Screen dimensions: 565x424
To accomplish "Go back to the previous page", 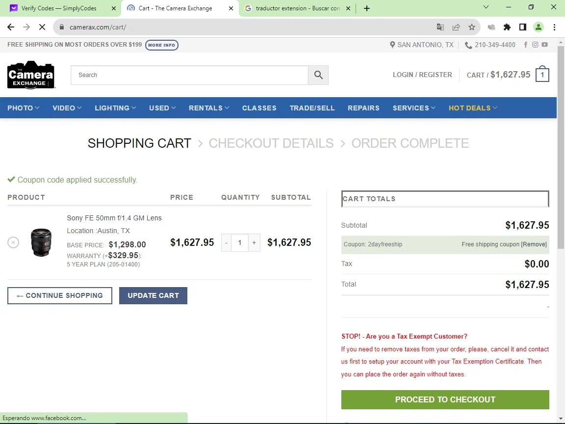I will tap(11, 27).
